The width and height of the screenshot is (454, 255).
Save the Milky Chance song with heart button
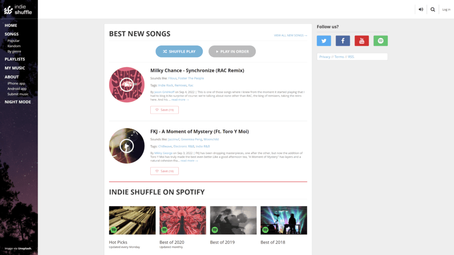coord(164,110)
